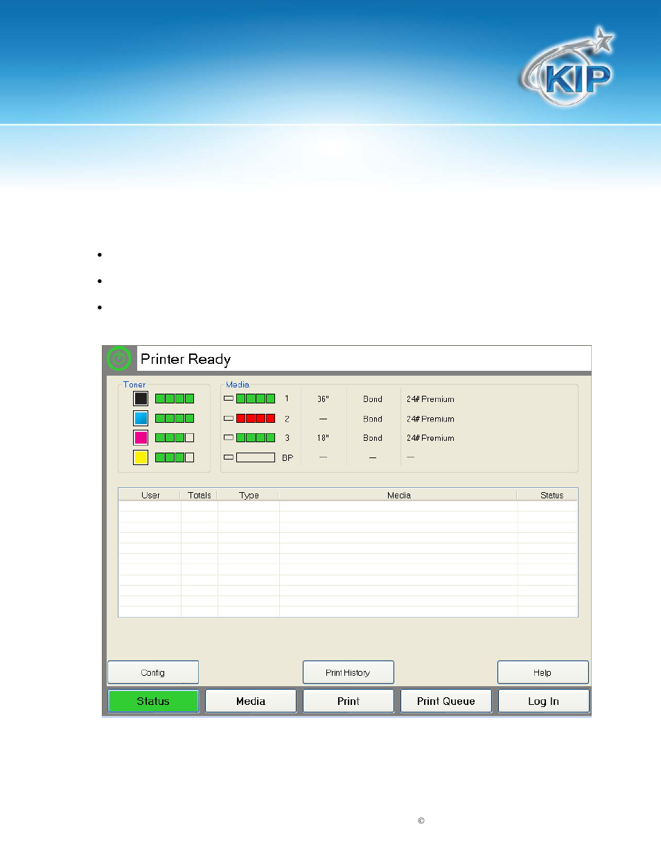This screenshot has height=856, width=661.
Task: Click 24# Premium label for roll 2
Action: [430, 419]
